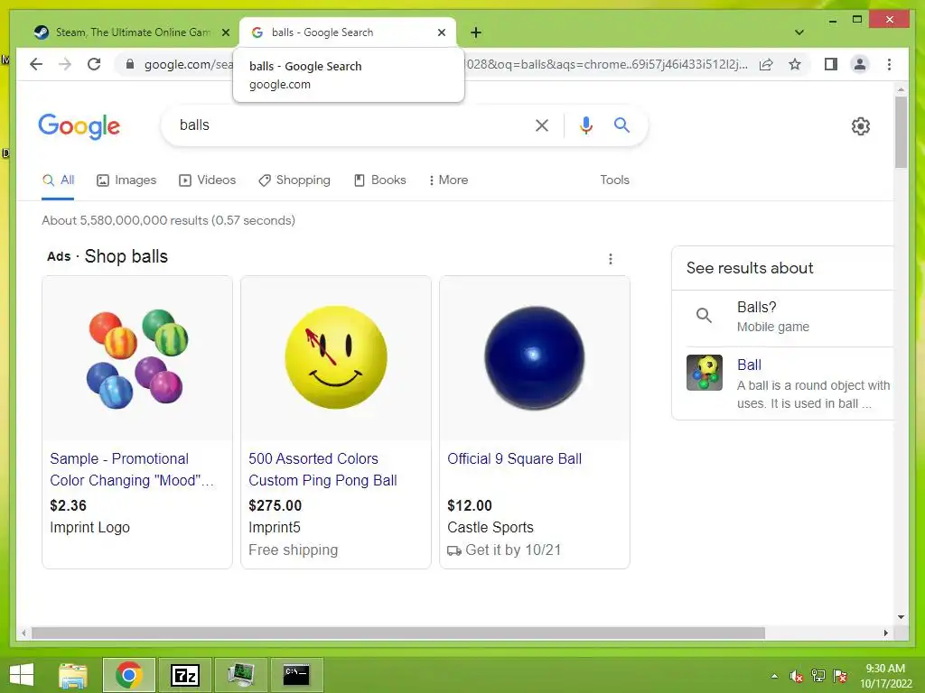The height and width of the screenshot is (693, 925).
Task: Open the blue ball product image
Action: pos(535,358)
